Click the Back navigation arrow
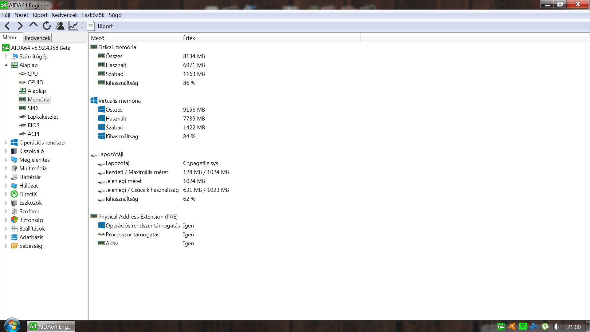Viewport: 590px width, 332px height. (8, 26)
